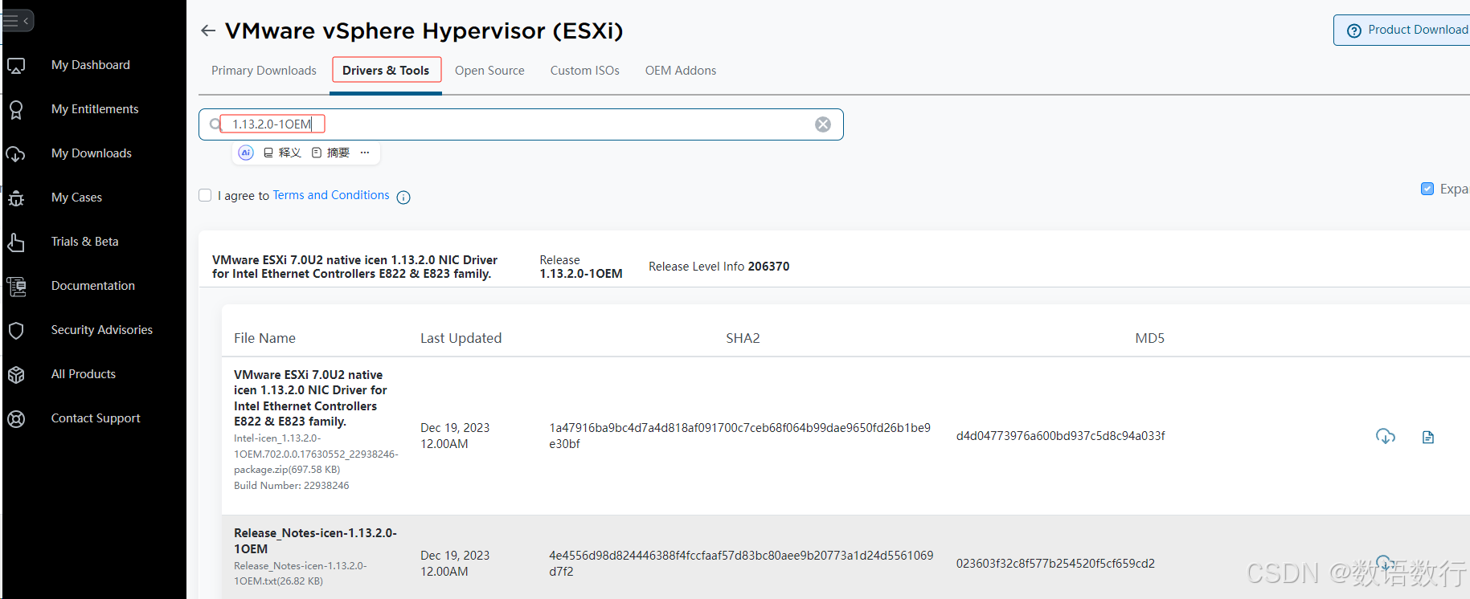Click the Documentation book icon

(x=16, y=287)
